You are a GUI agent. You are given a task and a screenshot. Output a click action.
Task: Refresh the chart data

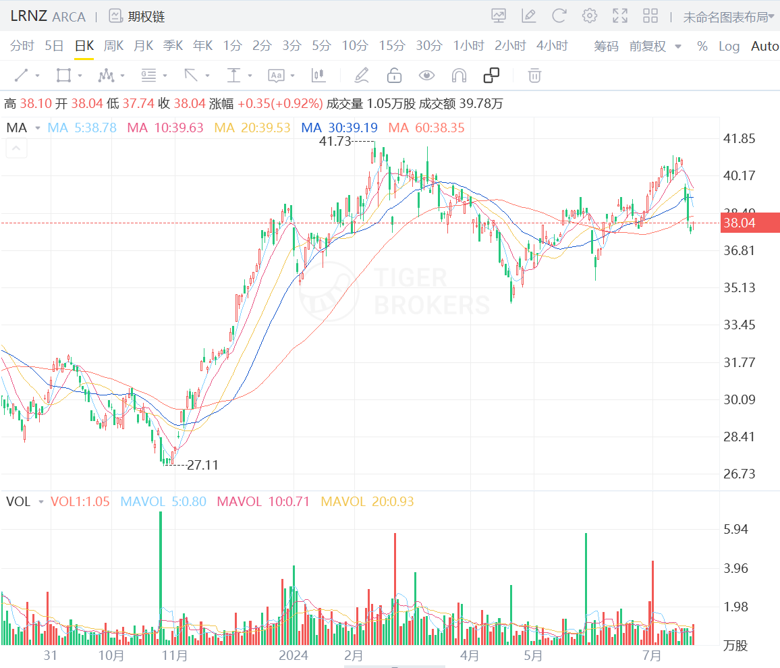pyautogui.click(x=559, y=16)
